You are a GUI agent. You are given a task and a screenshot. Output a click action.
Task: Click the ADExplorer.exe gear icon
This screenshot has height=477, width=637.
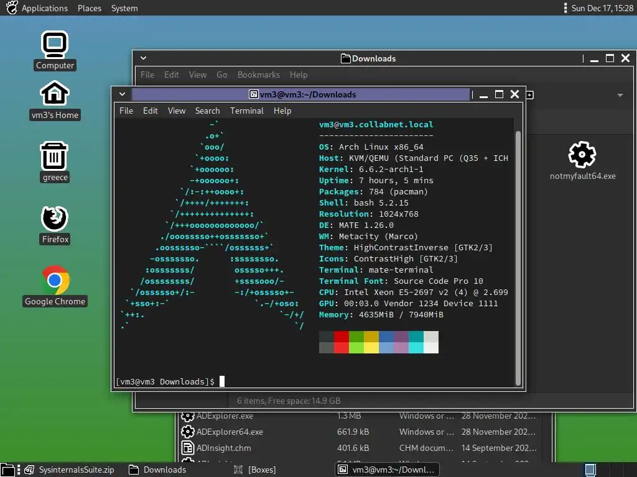coord(187,416)
